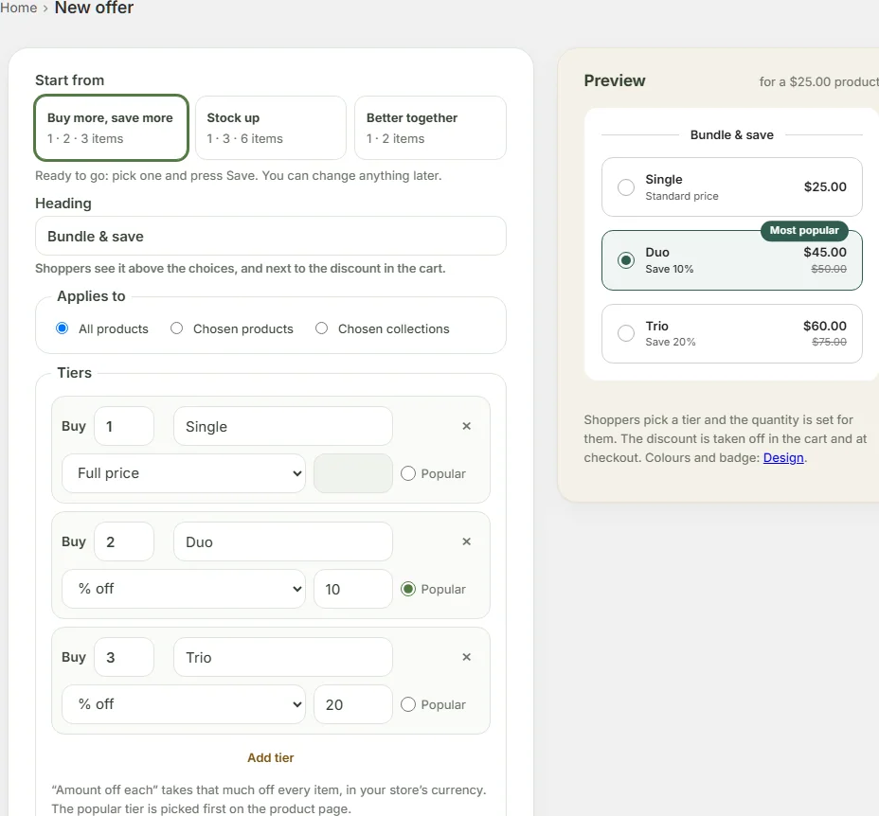Open the Design link
The height and width of the screenshot is (816, 879).
click(783, 458)
